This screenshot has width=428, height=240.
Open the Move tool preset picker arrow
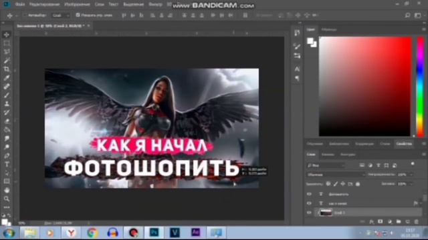tap(17, 15)
